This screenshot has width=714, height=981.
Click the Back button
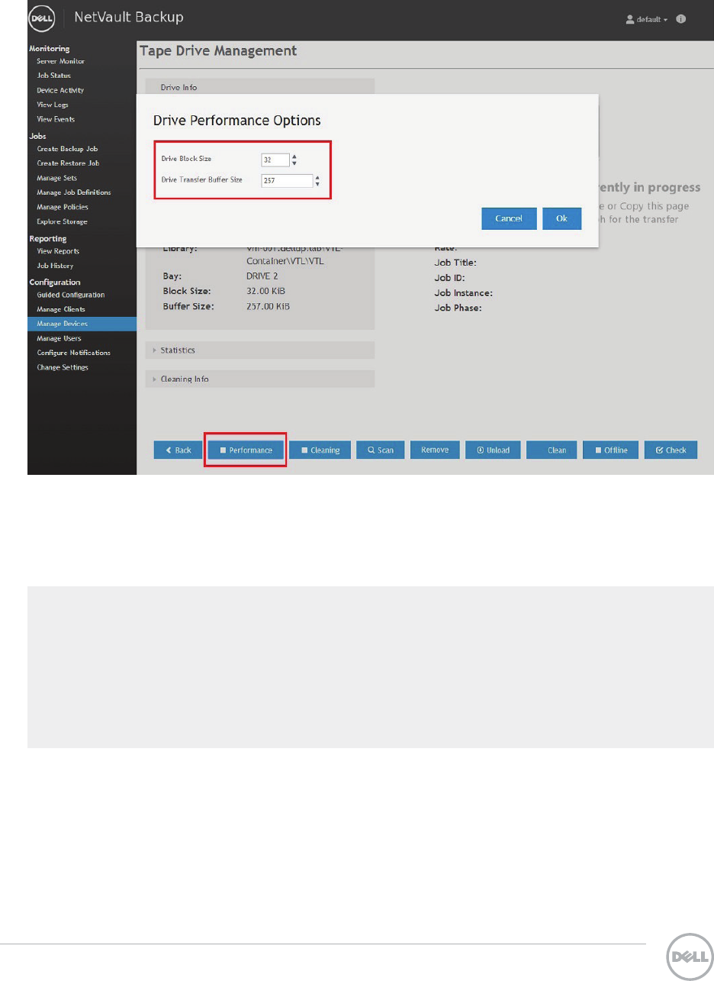pyautogui.click(x=177, y=450)
